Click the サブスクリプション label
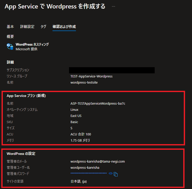 pyautogui.click(x=18, y=70)
